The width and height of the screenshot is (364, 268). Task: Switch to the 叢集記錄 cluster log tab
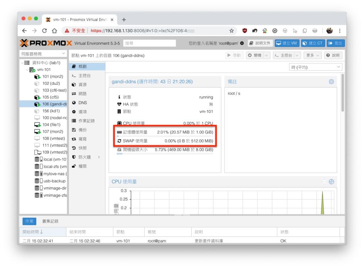(50, 221)
